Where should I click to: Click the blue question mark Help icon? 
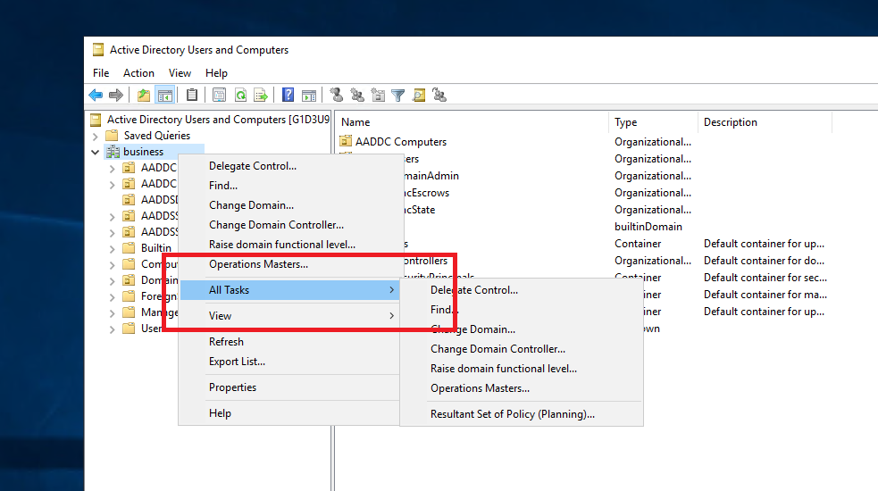pyautogui.click(x=288, y=96)
